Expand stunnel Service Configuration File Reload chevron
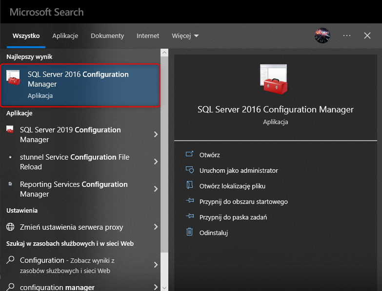The height and width of the screenshot is (291, 382). (x=156, y=162)
